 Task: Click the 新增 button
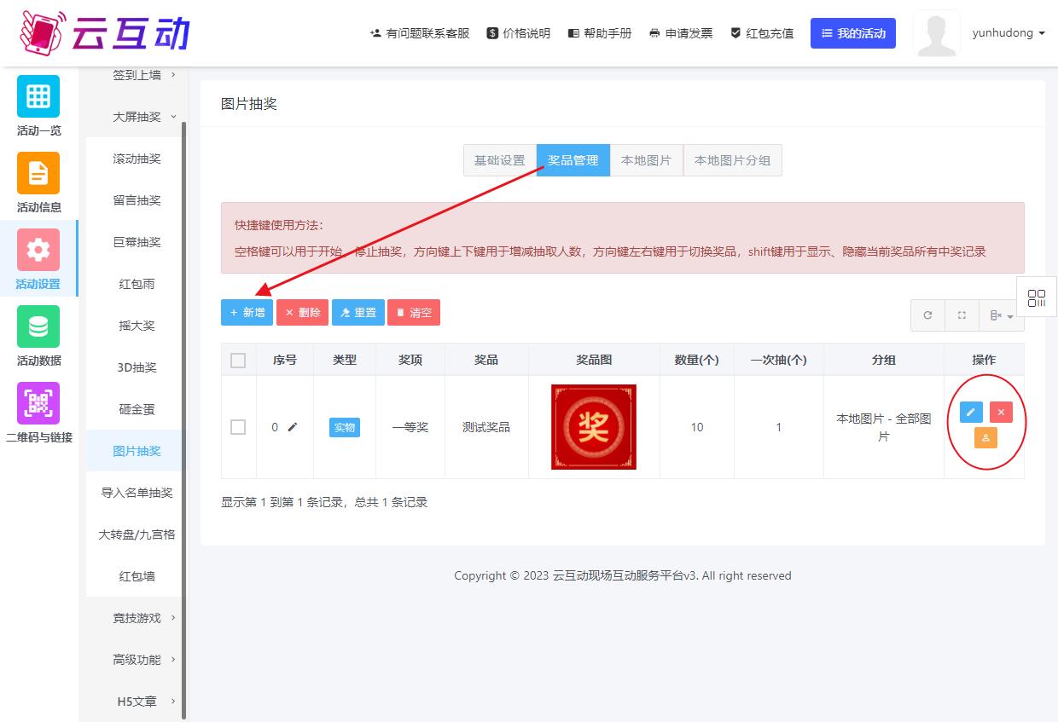coord(247,312)
